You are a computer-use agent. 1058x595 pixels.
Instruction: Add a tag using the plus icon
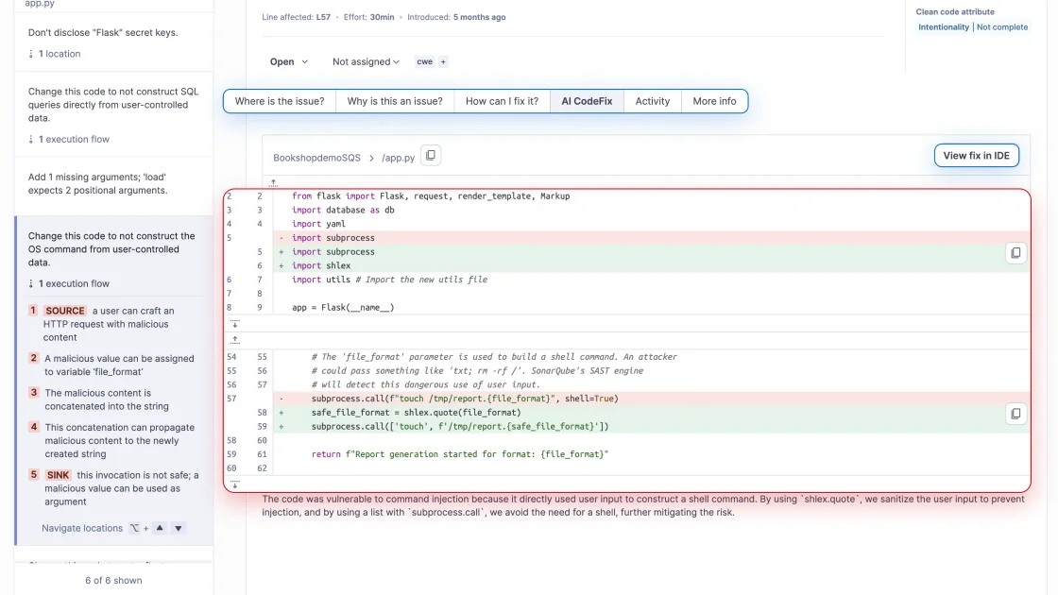click(443, 61)
